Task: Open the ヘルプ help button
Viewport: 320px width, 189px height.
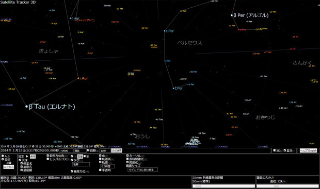Action: pyautogui.click(x=303, y=150)
